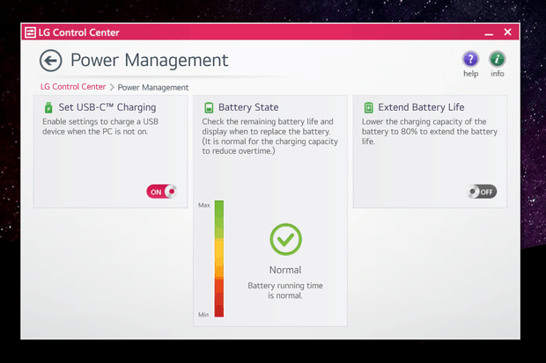Click 'Battery running time is normal' message
546x363 pixels.
coord(285,290)
